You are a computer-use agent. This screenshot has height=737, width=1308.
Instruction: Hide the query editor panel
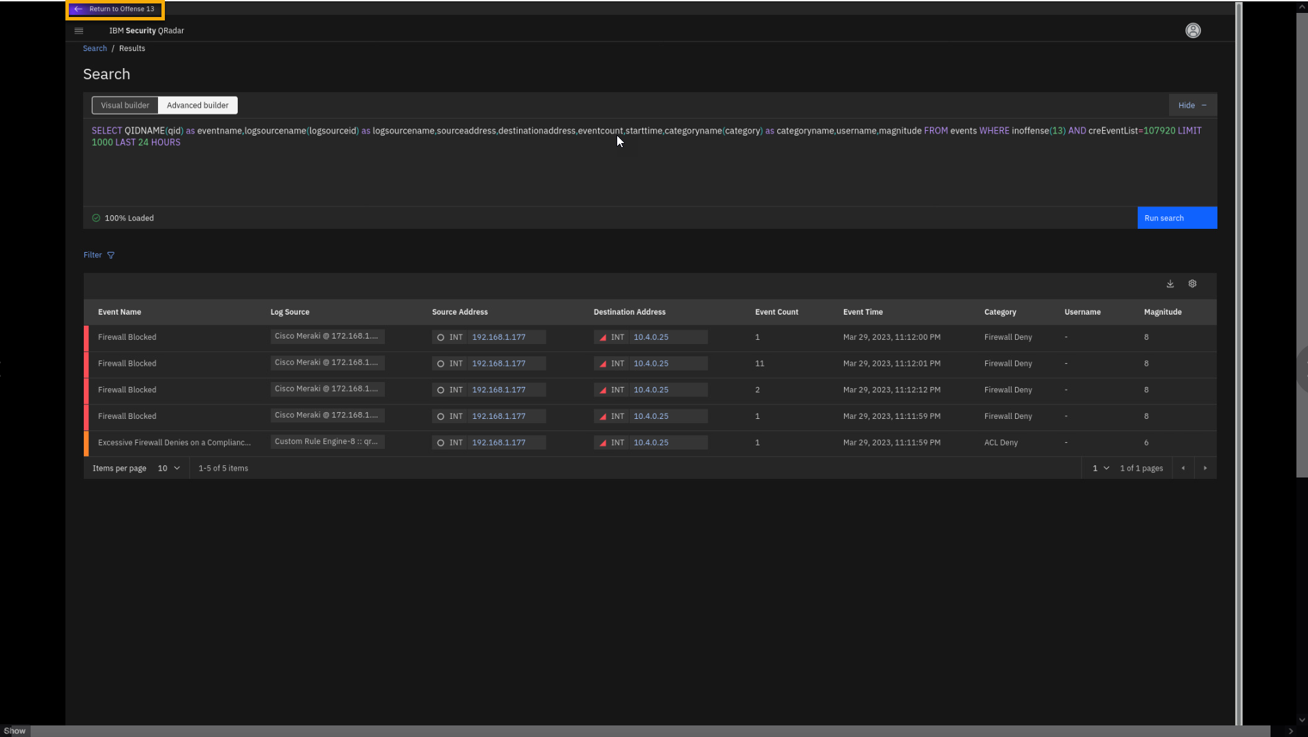1192,106
